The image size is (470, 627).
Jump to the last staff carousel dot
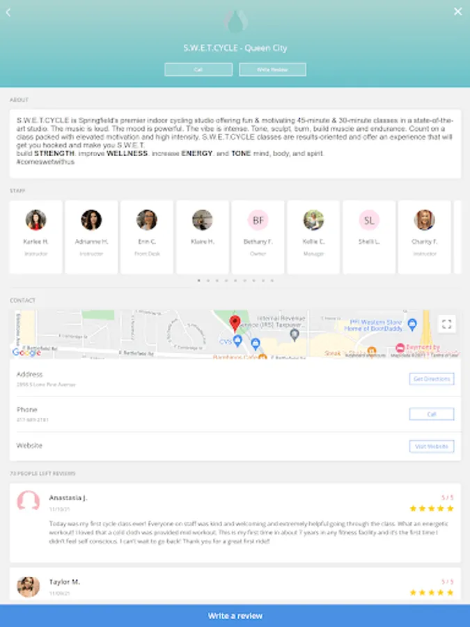pyautogui.click(x=272, y=281)
